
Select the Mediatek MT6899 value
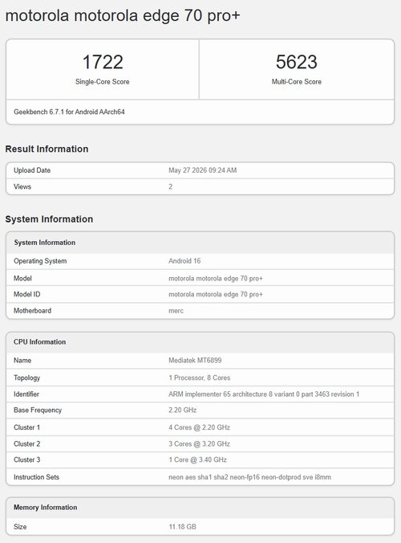pos(195,361)
